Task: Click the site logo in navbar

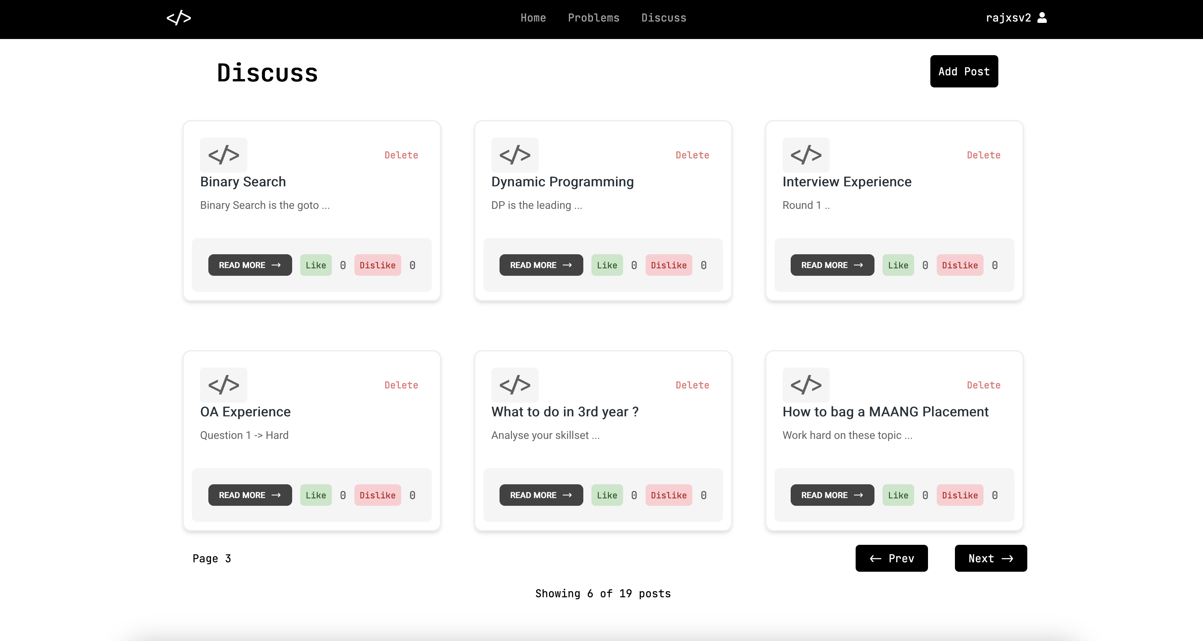Action: coord(178,18)
